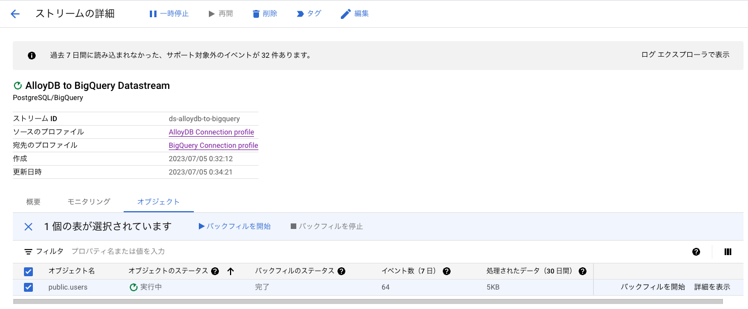Click the オブジェクト名 column header

(72, 271)
